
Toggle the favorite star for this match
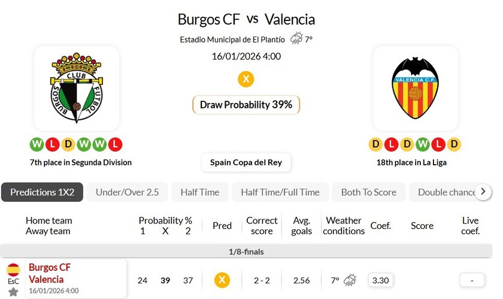click(x=13, y=292)
